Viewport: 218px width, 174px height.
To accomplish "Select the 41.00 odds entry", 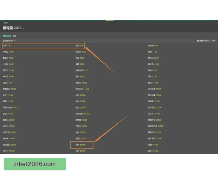I will click(153, 64).
